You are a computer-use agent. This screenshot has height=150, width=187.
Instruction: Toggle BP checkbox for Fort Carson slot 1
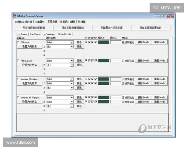[x=93, y=61]
